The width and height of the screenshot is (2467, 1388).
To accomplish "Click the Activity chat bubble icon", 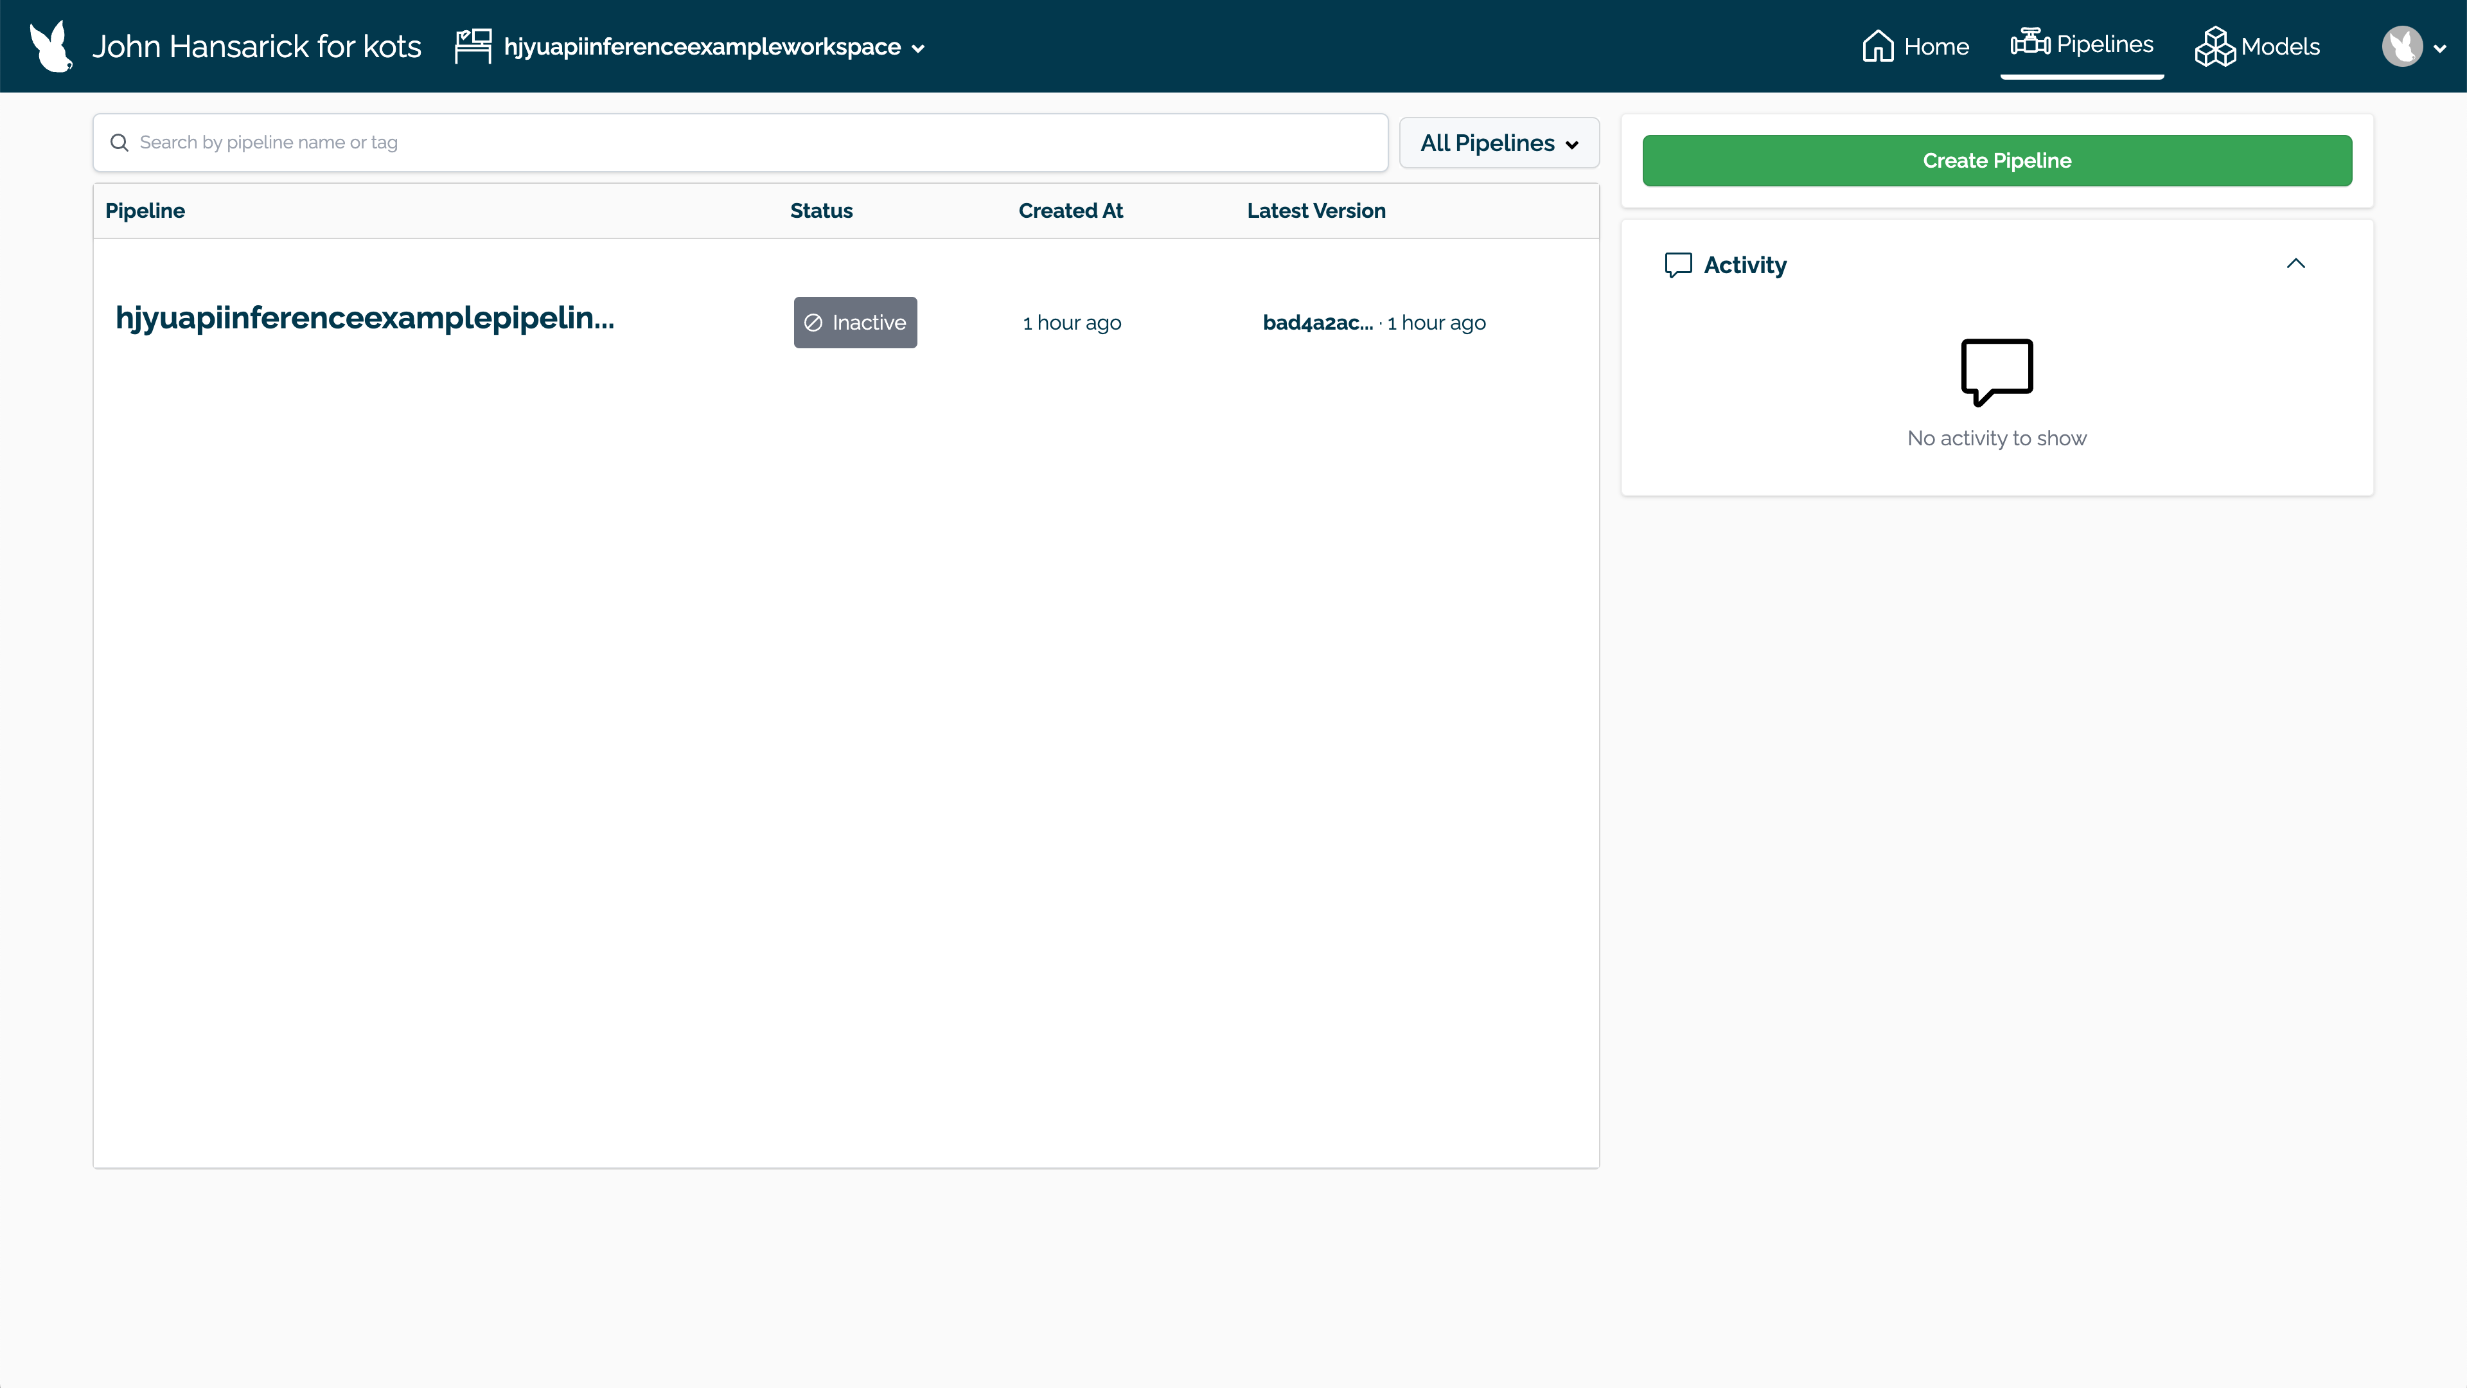I will (1678, 265).
